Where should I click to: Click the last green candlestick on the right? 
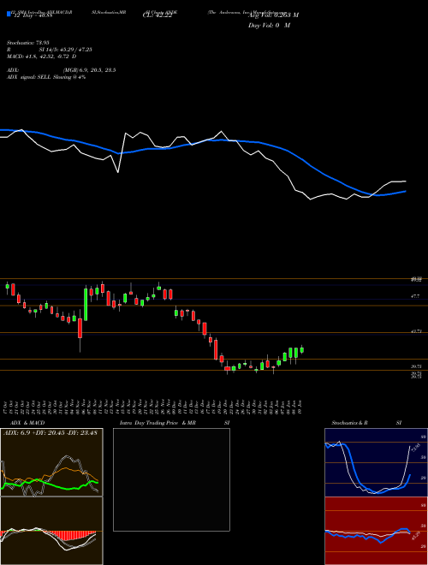pos(302,349)
